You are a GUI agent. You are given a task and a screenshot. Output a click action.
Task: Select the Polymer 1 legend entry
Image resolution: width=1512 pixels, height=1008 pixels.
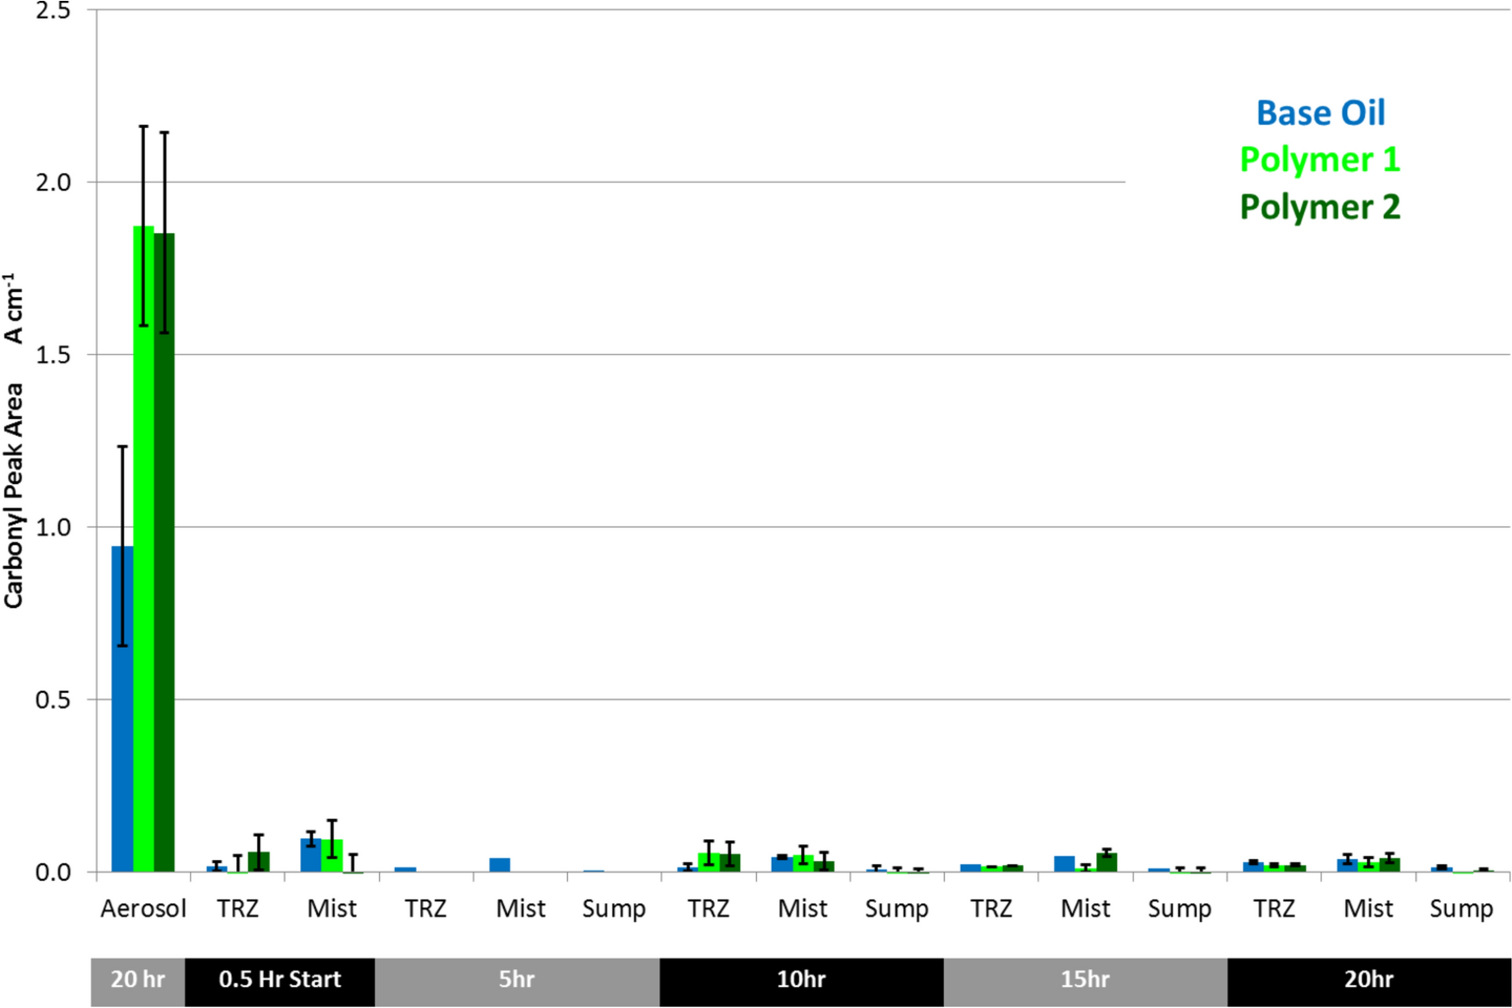[x=1320, y=159]
